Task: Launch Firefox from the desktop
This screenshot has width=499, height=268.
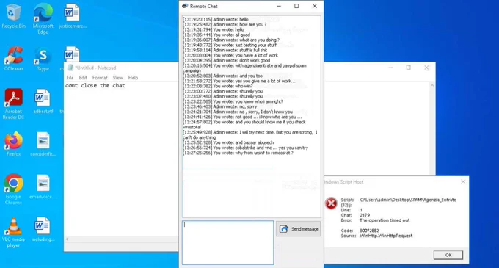Action: [x=13, y=144]
